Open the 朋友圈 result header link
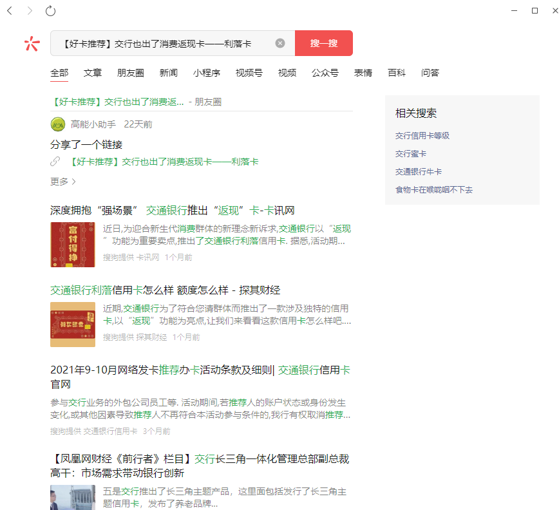 tap(136, 102)
